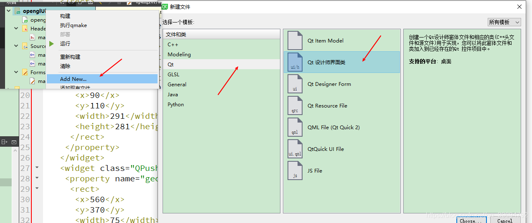Select the Qt category in template list
Image resolution: width=532 pixels, height=223 pixels.
click(x=221, y=64)
